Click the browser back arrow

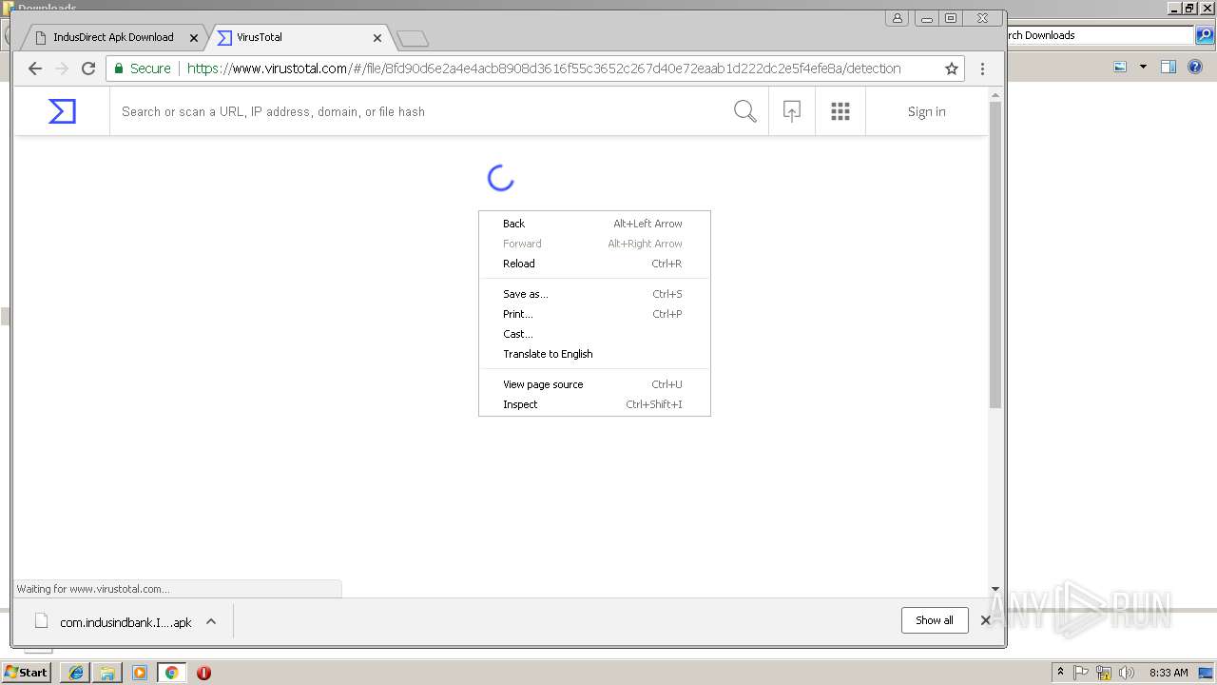pyautogui.click(x=35, y=68)
